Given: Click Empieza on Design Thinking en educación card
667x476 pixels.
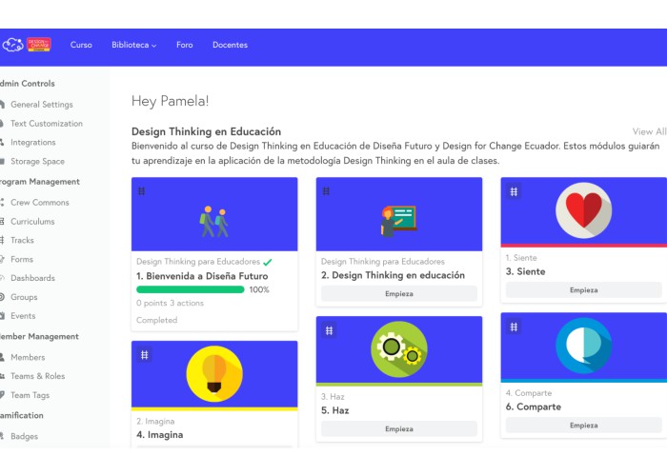Looking at the screenshot, I should 399,293.
